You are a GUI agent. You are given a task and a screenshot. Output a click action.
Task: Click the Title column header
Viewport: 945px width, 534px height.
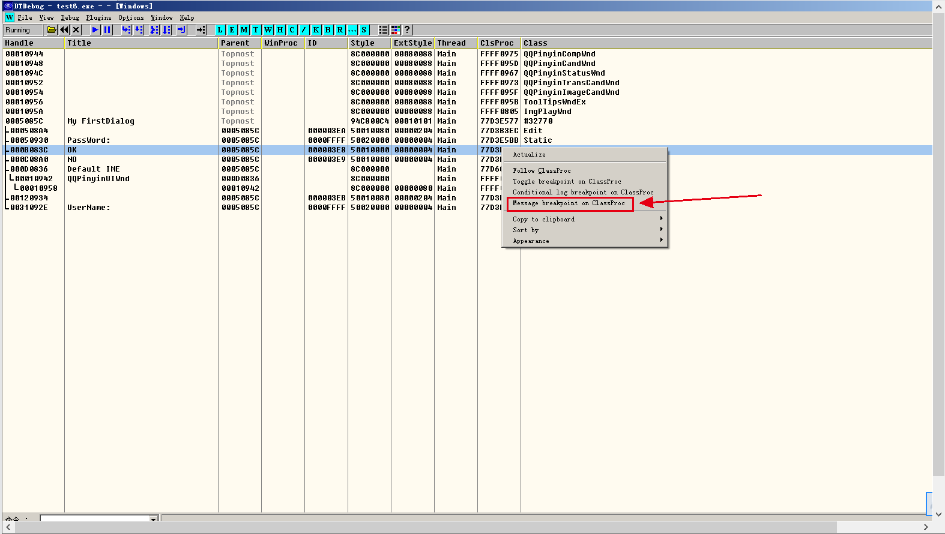click(x=141, y=43)
